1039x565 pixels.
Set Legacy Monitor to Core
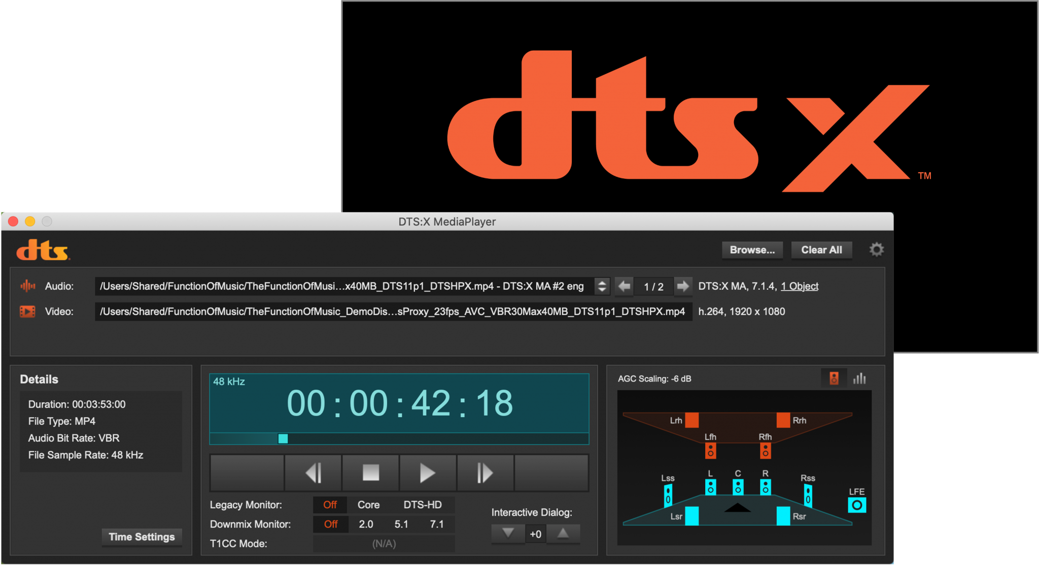pos(368,505)
